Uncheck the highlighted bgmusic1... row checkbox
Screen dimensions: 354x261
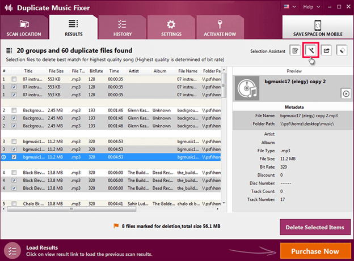tap(14, 157)
